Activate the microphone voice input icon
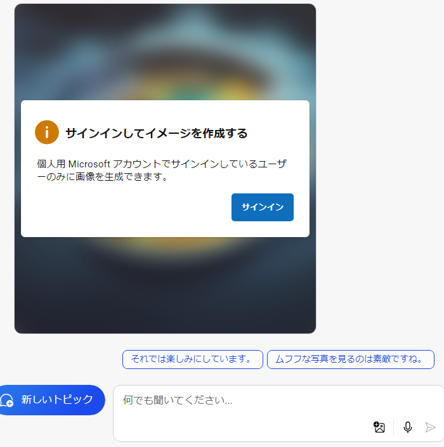This screenshot has height=447, width=444. [407, 427]
